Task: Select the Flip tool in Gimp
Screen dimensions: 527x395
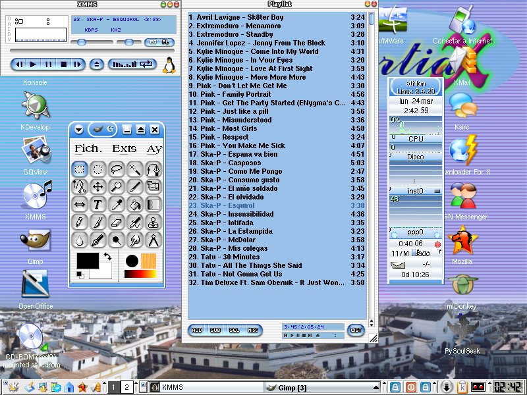Action: click(80, 205)
